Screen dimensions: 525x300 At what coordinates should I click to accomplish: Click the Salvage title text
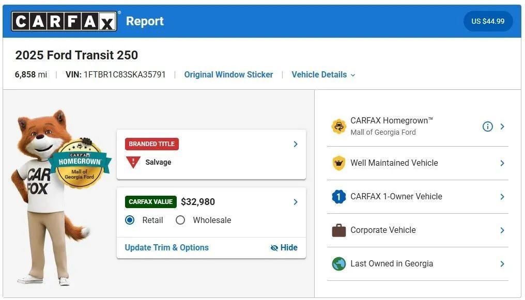(x=158, y=162)
